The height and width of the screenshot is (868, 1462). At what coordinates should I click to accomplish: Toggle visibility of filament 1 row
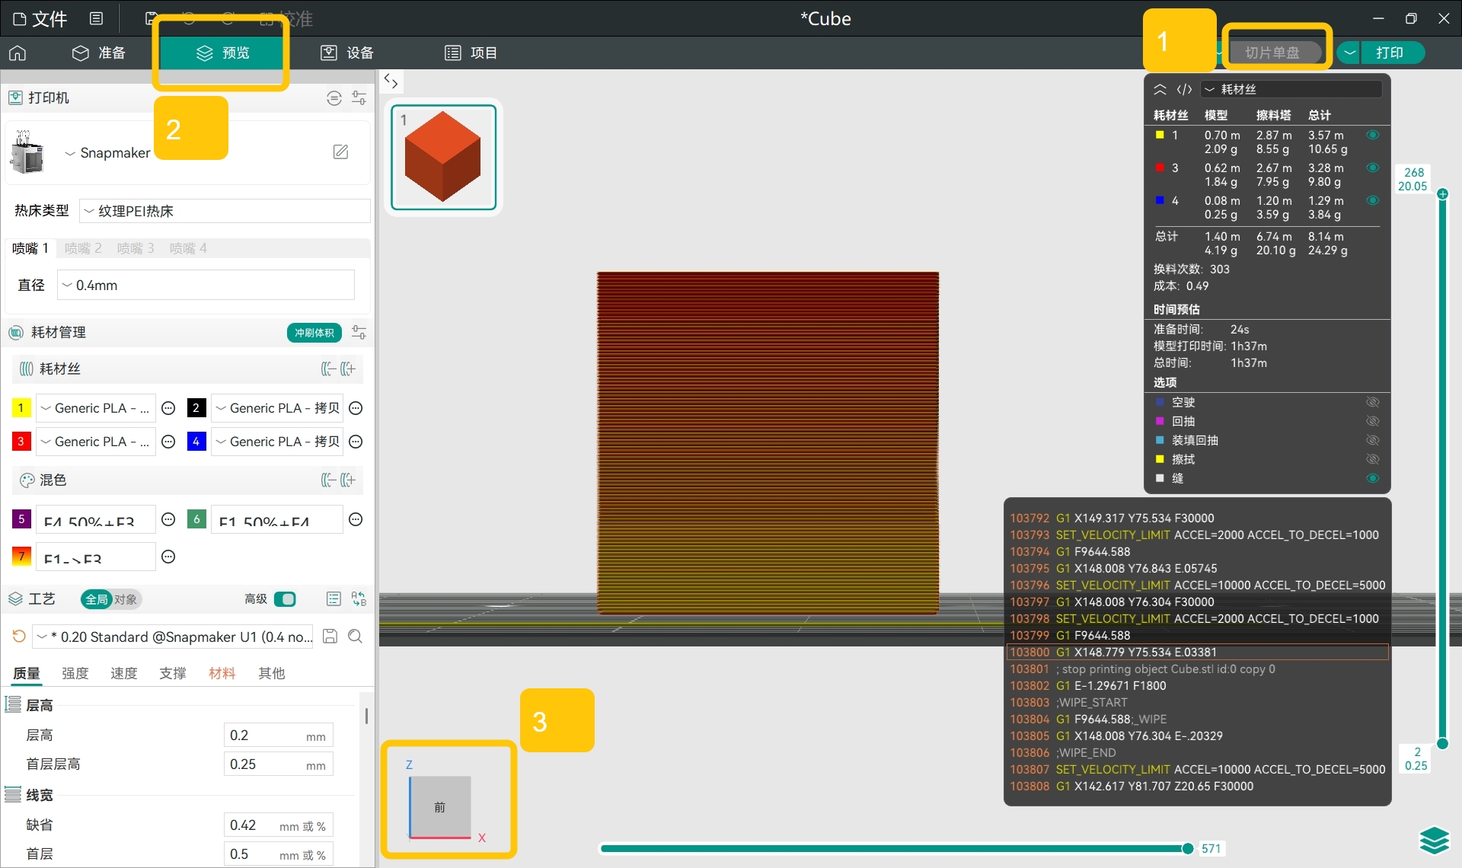pos(1373,135)
